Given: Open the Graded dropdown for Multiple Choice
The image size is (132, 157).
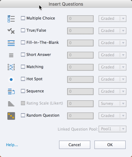Looking at the screenshot, I should pyautogui.click(x=113, y=18).
